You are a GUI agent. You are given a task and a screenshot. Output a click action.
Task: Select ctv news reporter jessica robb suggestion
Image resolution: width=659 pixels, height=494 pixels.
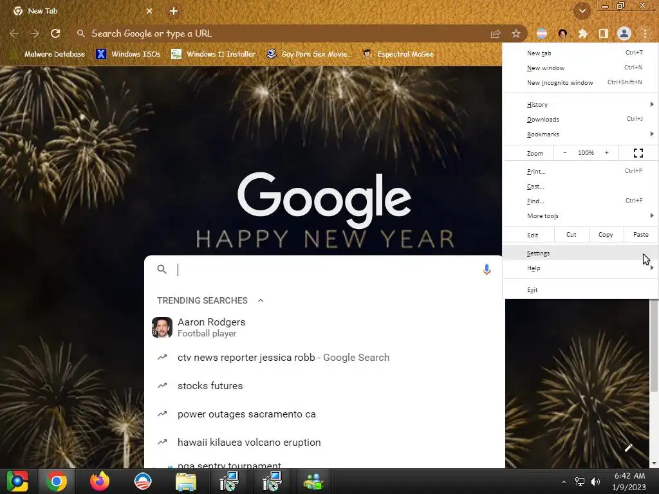pyautogui.click(x=324, y=358)
